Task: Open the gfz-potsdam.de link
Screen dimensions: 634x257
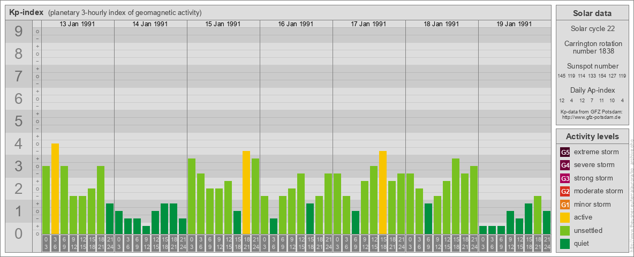Action: click(x=591, y=117)
